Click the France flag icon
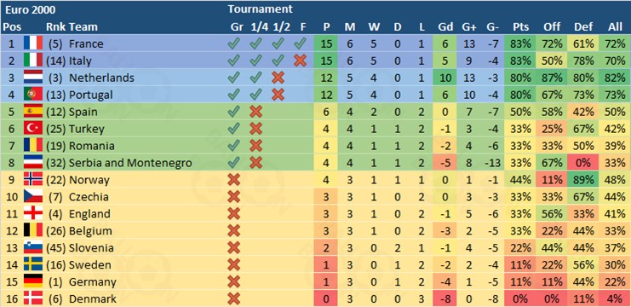The width and height of the screenshot is (631, 307). click(33, 43)
